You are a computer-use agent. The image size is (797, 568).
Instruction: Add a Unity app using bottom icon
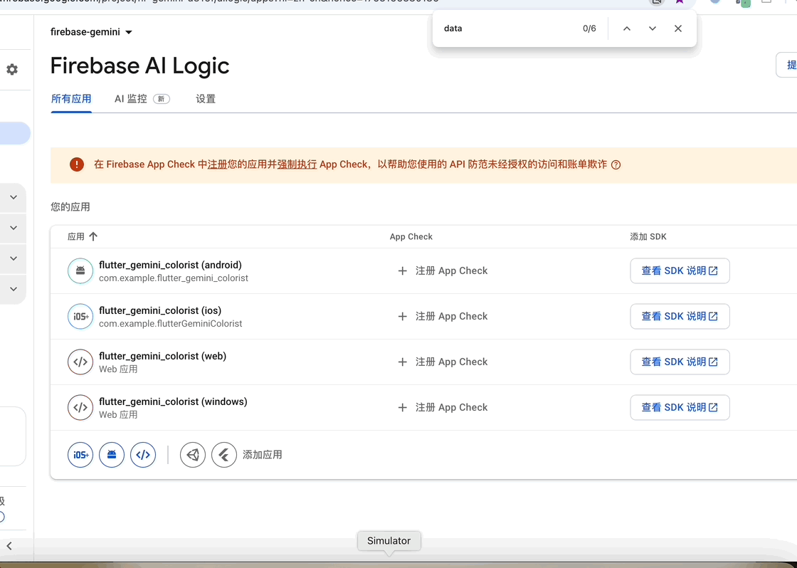pos(193,455)
